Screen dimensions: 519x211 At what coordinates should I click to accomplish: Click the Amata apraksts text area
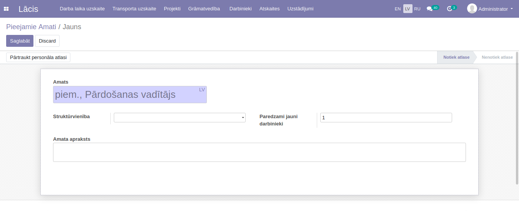259,152
